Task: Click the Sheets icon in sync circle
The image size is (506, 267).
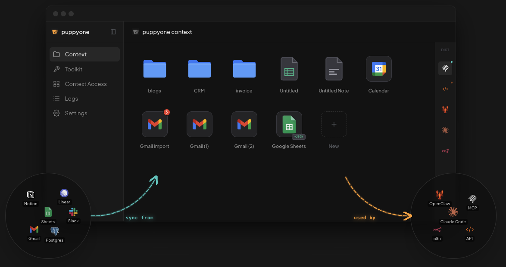Action: click(x=48, y=212)
